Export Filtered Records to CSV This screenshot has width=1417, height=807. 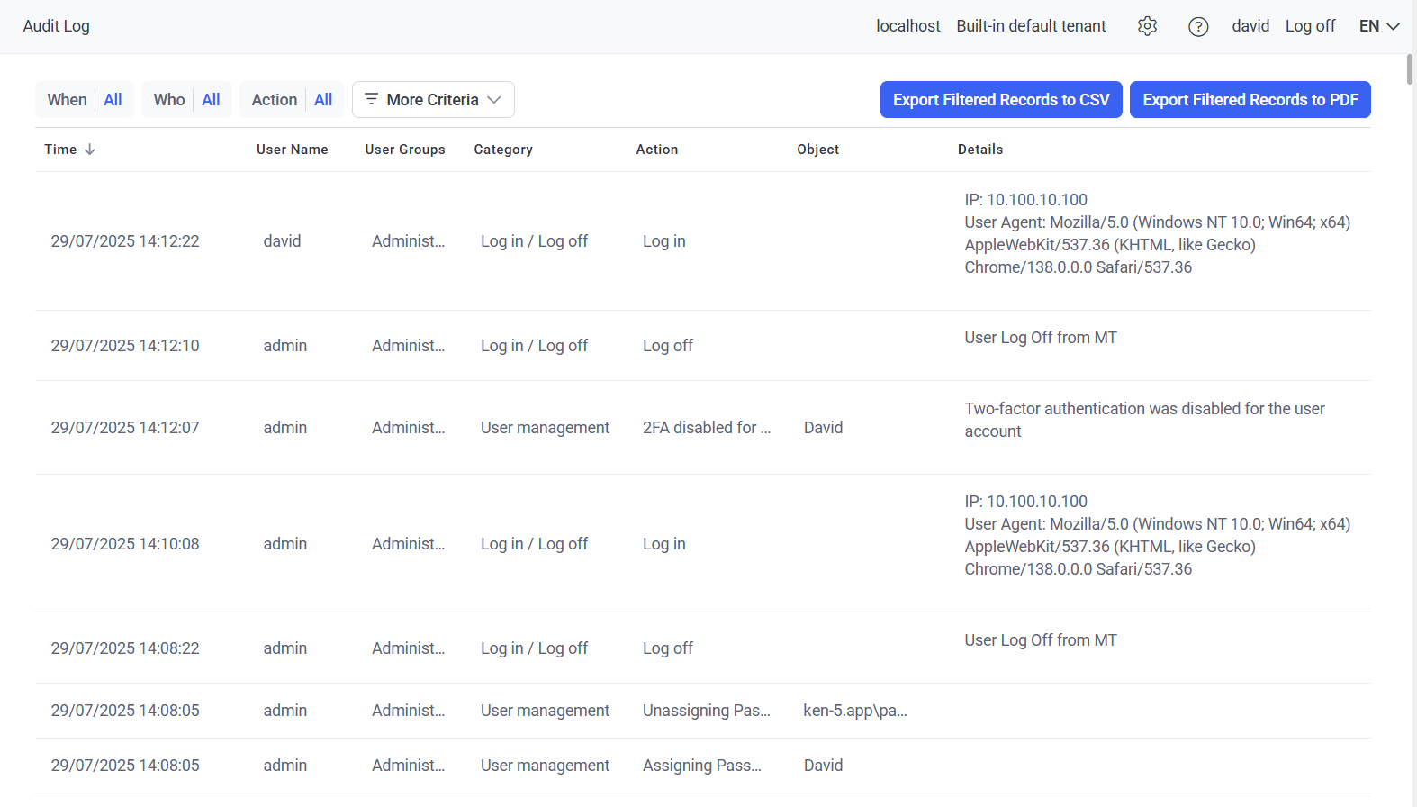click(1001, 100)
